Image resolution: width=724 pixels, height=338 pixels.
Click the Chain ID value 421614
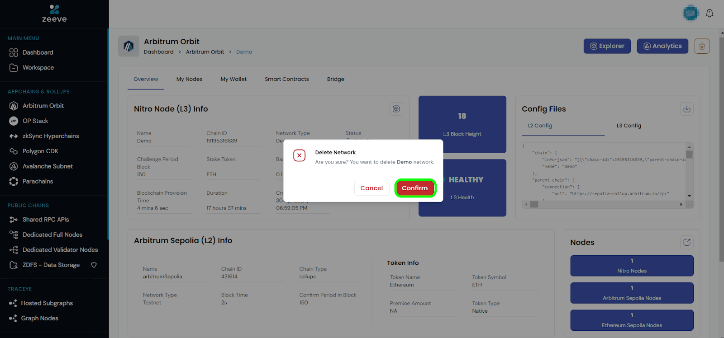tap(229, 277)
